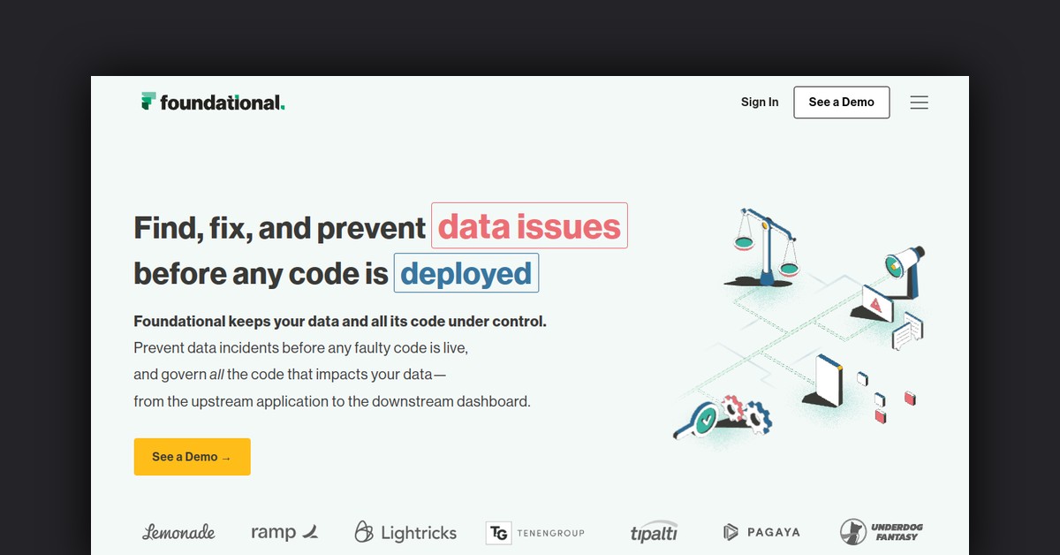Click the Lightricks logo
This screenshot has height=555, width=1060.
pos(405,532)
